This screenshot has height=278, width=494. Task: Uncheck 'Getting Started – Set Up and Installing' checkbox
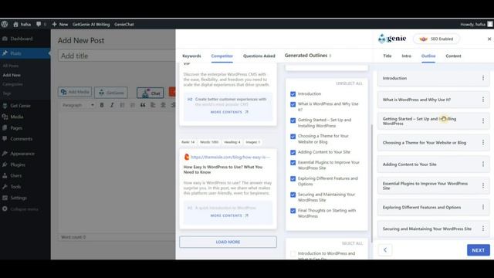point(293,120)
